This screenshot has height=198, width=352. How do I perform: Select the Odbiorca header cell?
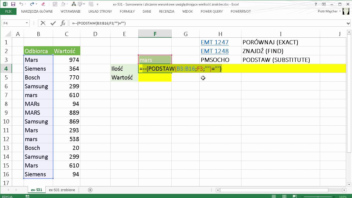coord(38,51)
